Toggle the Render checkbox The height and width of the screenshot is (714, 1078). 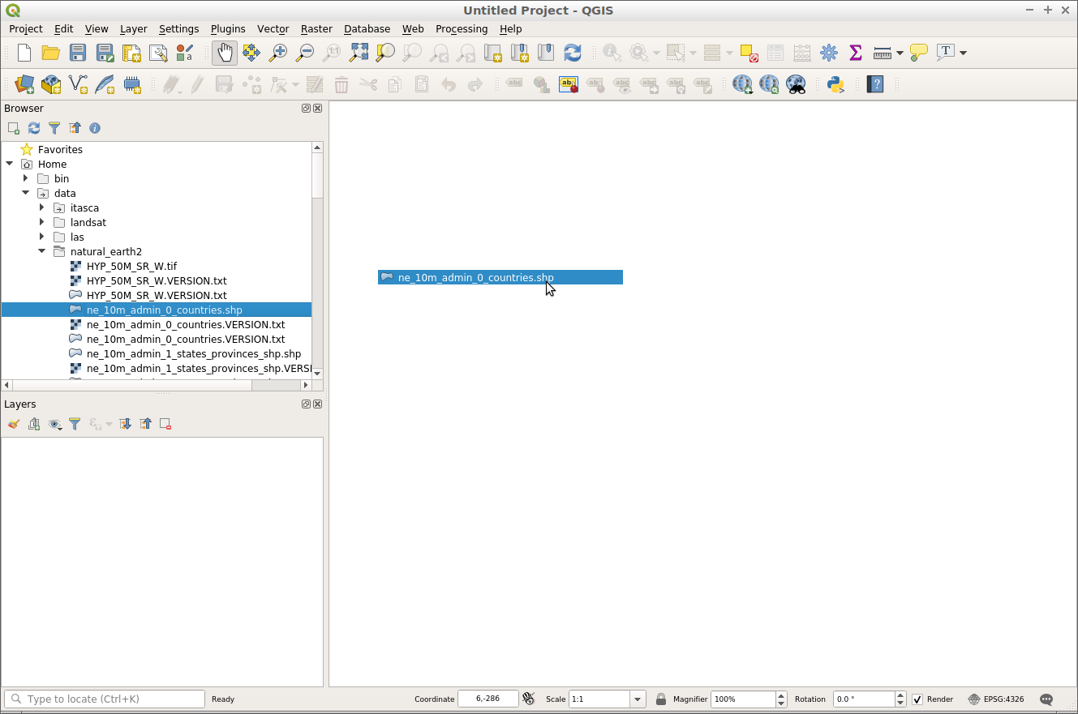[x=917, y=699]
